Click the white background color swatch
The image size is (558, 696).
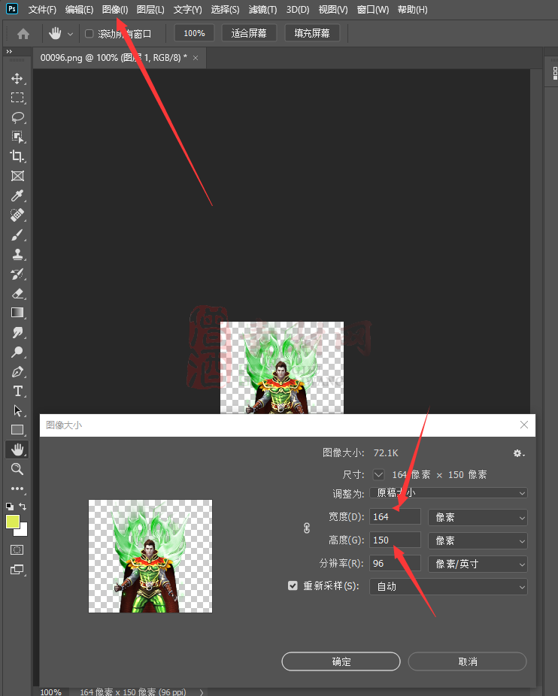[x=23, y=531]
